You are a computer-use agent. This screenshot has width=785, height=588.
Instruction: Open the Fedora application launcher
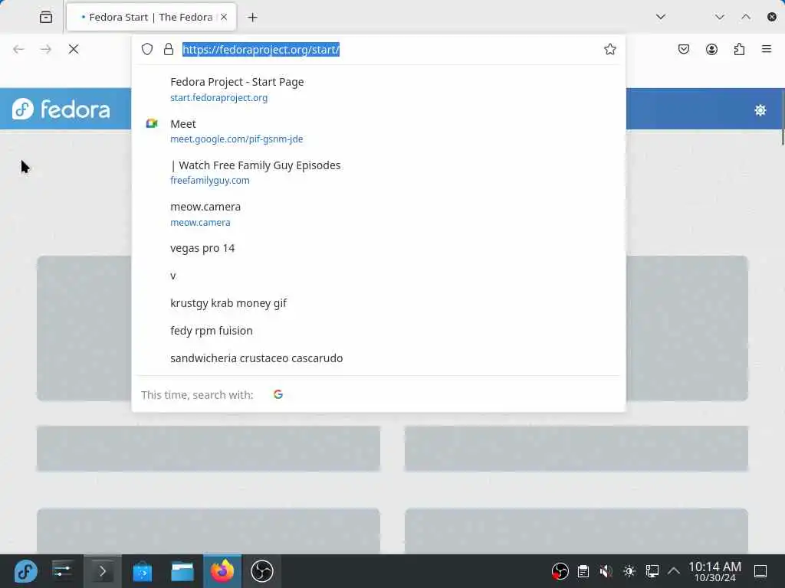point(26,571)
